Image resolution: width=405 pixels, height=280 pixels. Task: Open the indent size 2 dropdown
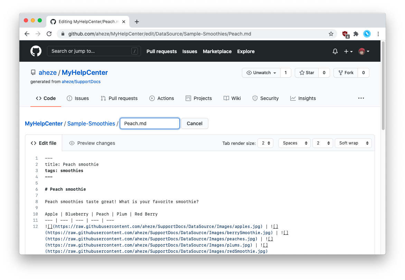coord(323,143)
